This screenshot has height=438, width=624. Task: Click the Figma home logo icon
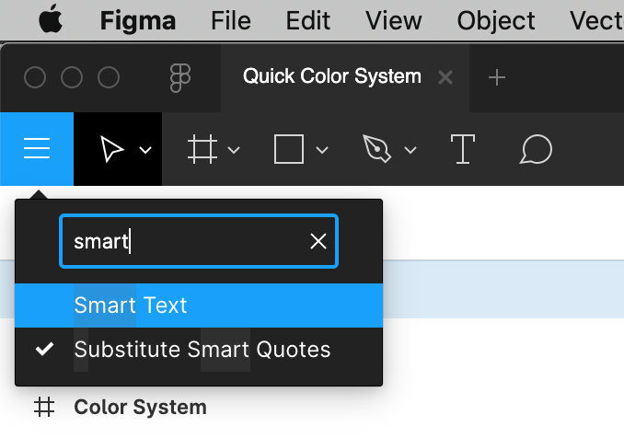point(180,78)
